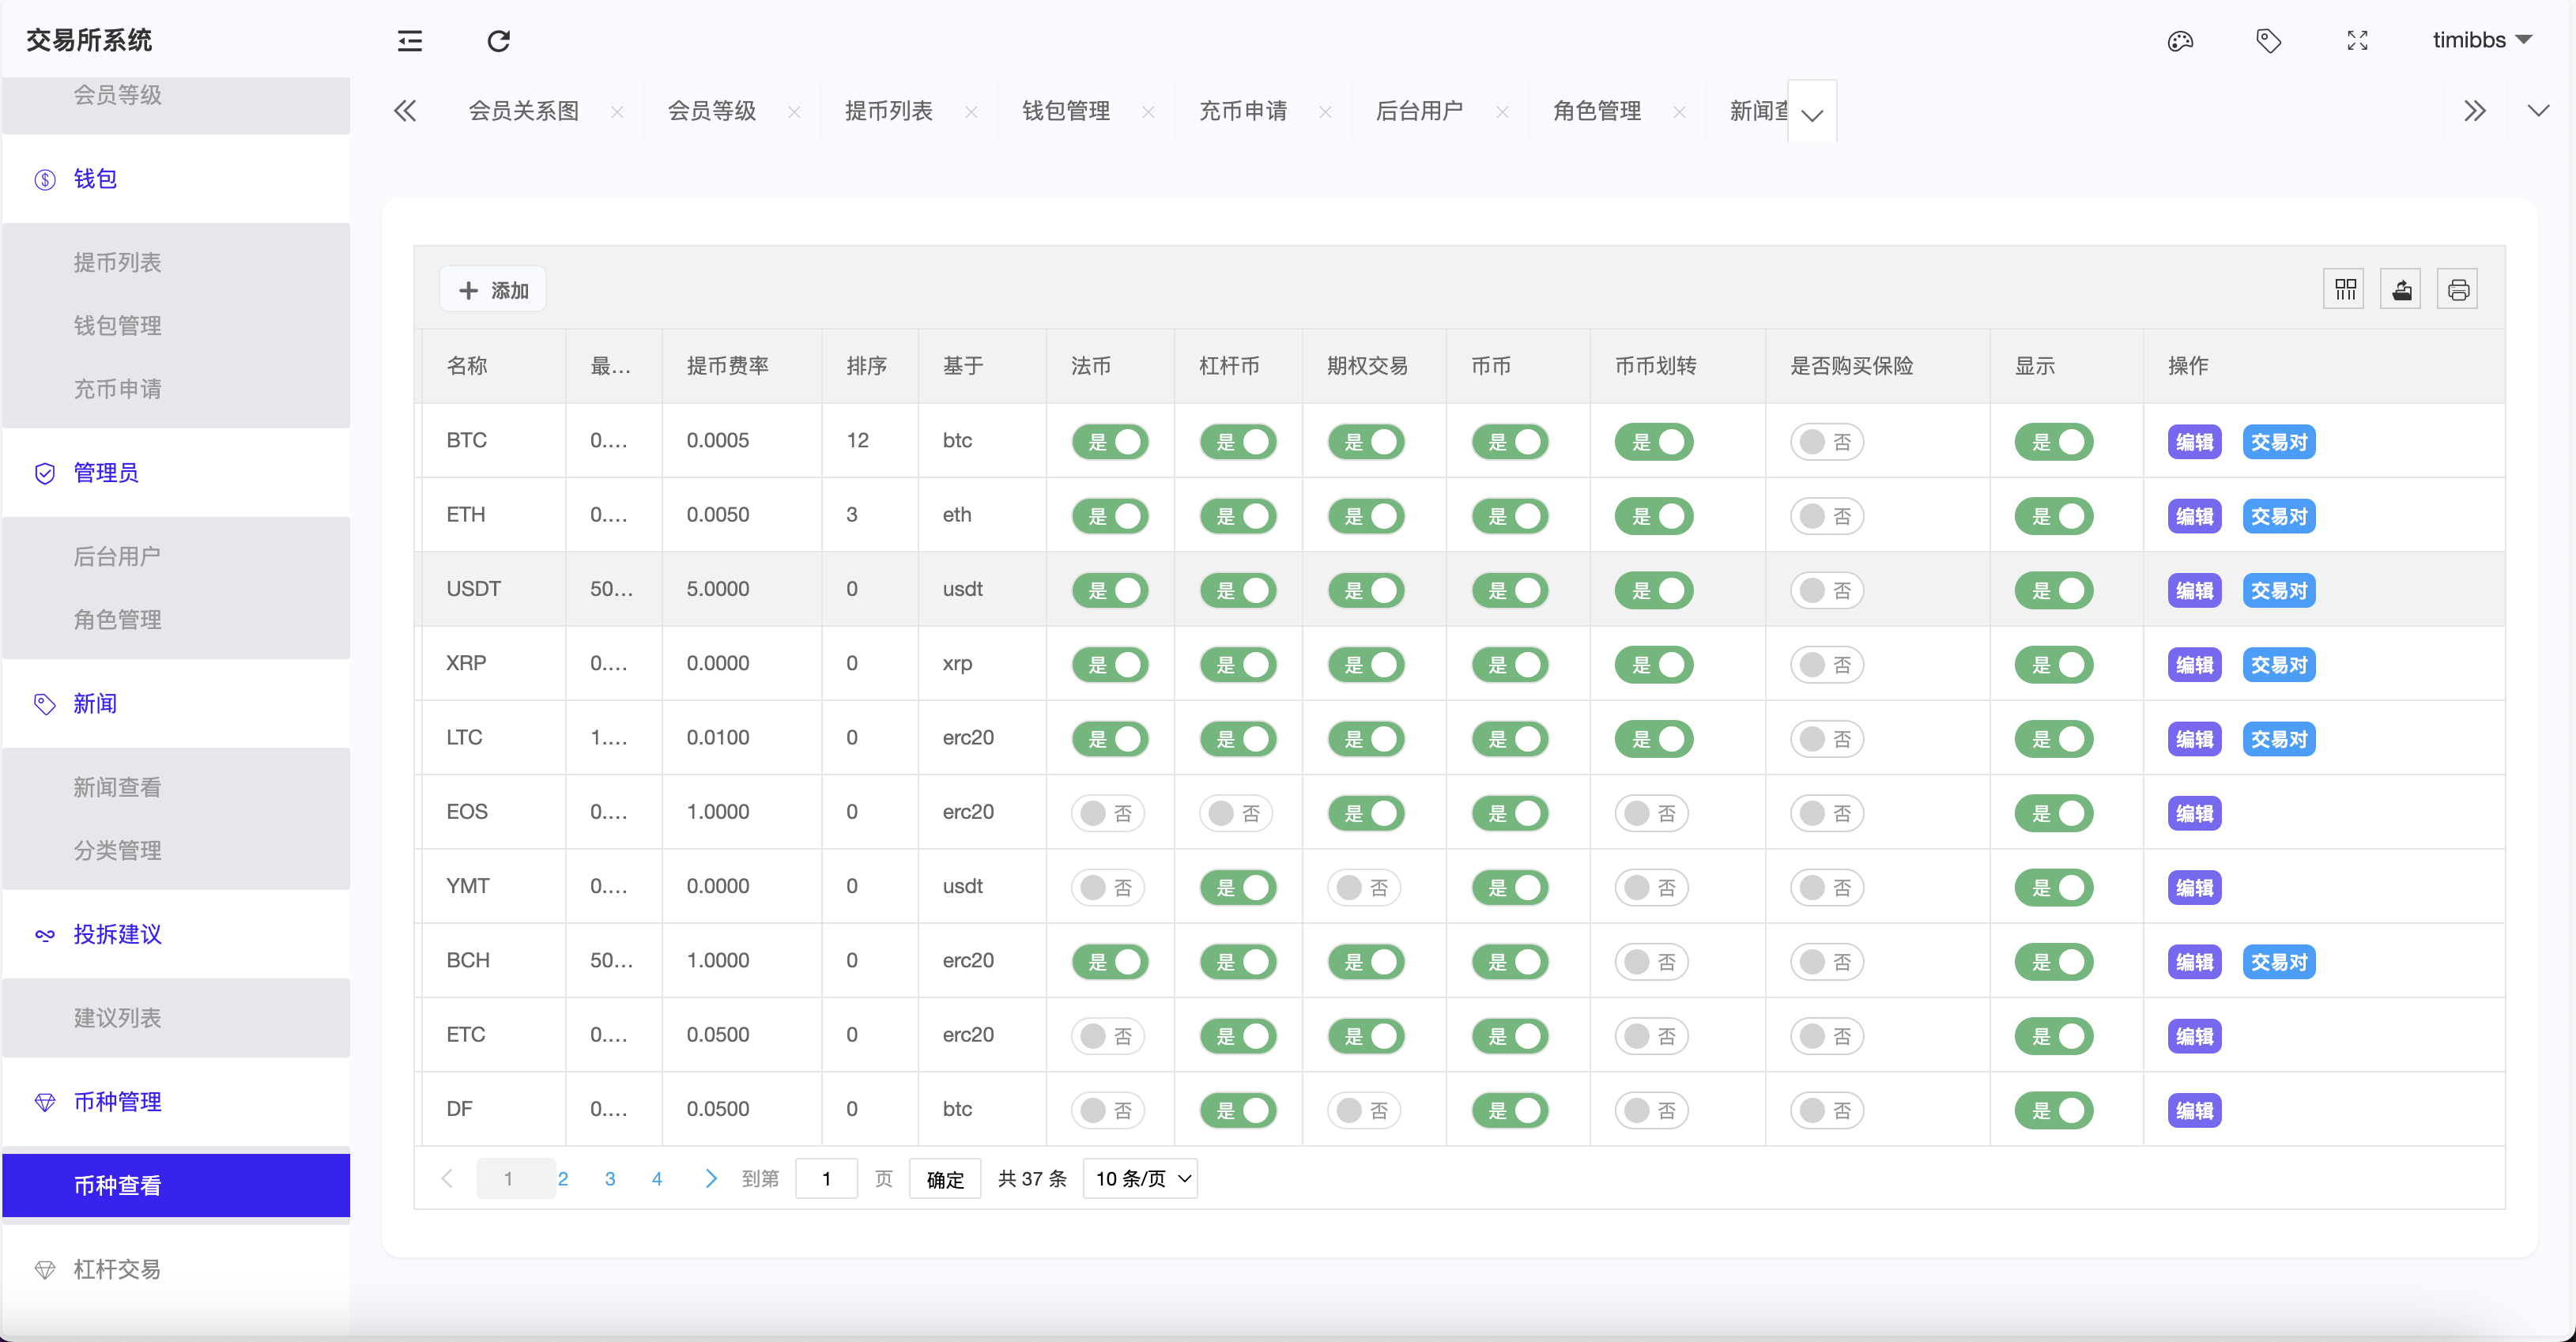Screen dimensions: 2576x1342
Task: Turn on 是否购买保险 for USDT row
Action: click(1827, 590)
